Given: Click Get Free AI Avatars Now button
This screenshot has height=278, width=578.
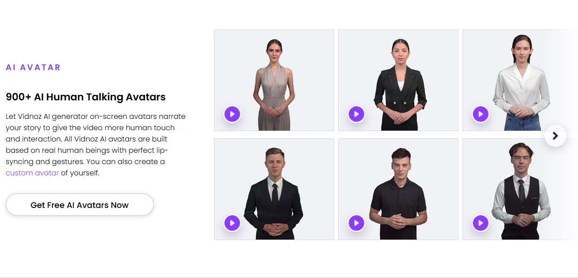Looking at the screenshot, I should (x=80, y=205).
